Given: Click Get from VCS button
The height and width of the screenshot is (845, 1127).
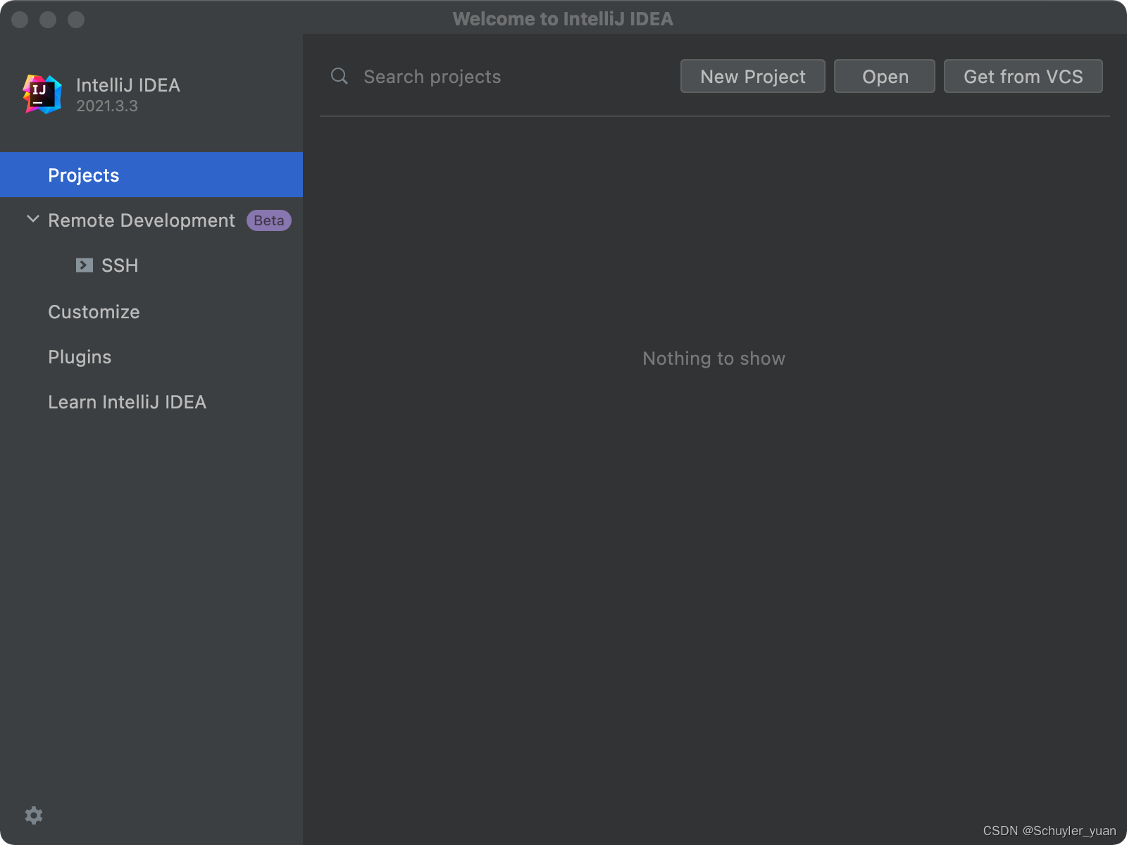Looking at the screenshot, I should (x=1023, y=76).
